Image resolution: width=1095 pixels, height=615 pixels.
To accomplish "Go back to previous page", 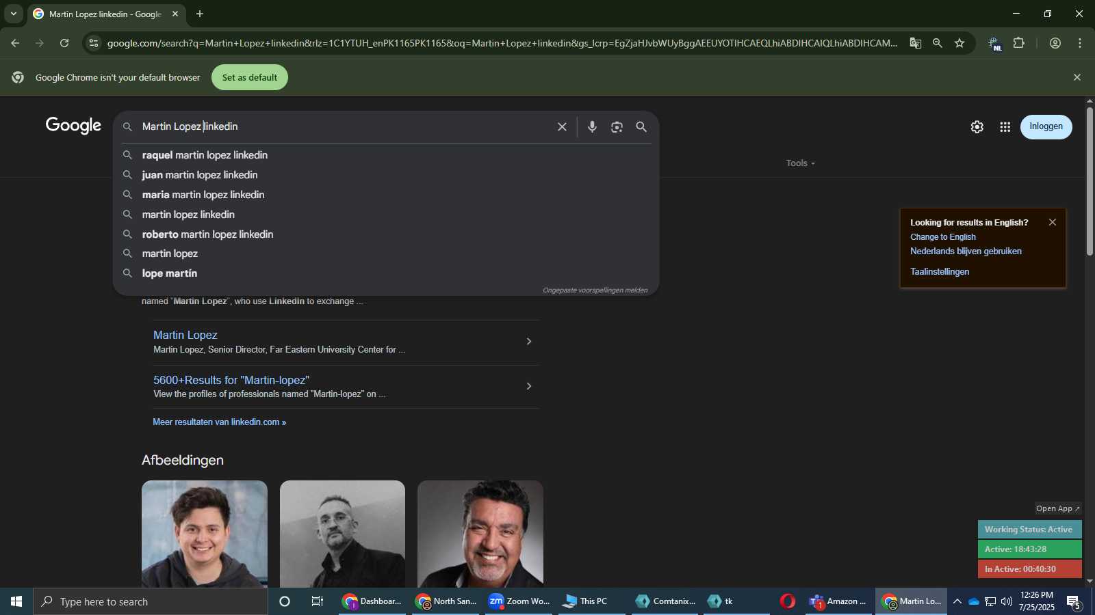I will tap(15, 43).
